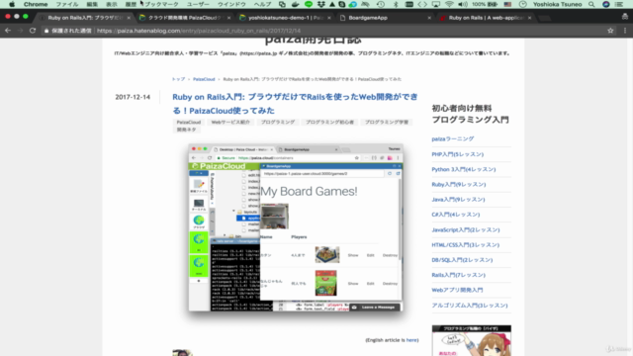Image resolution: width=633 pixels, height=356 pixels.
Task: Open the 表示 menu
Action: tap(112, 4)
